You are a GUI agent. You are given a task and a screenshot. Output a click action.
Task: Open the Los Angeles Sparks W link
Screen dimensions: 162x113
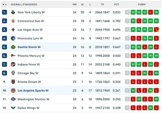pyautogui.click(x=33, y=91)
